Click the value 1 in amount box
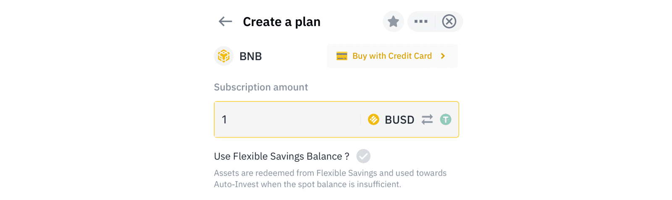The width and height of the screenshot is (672, 200). (x=224, y=119)
